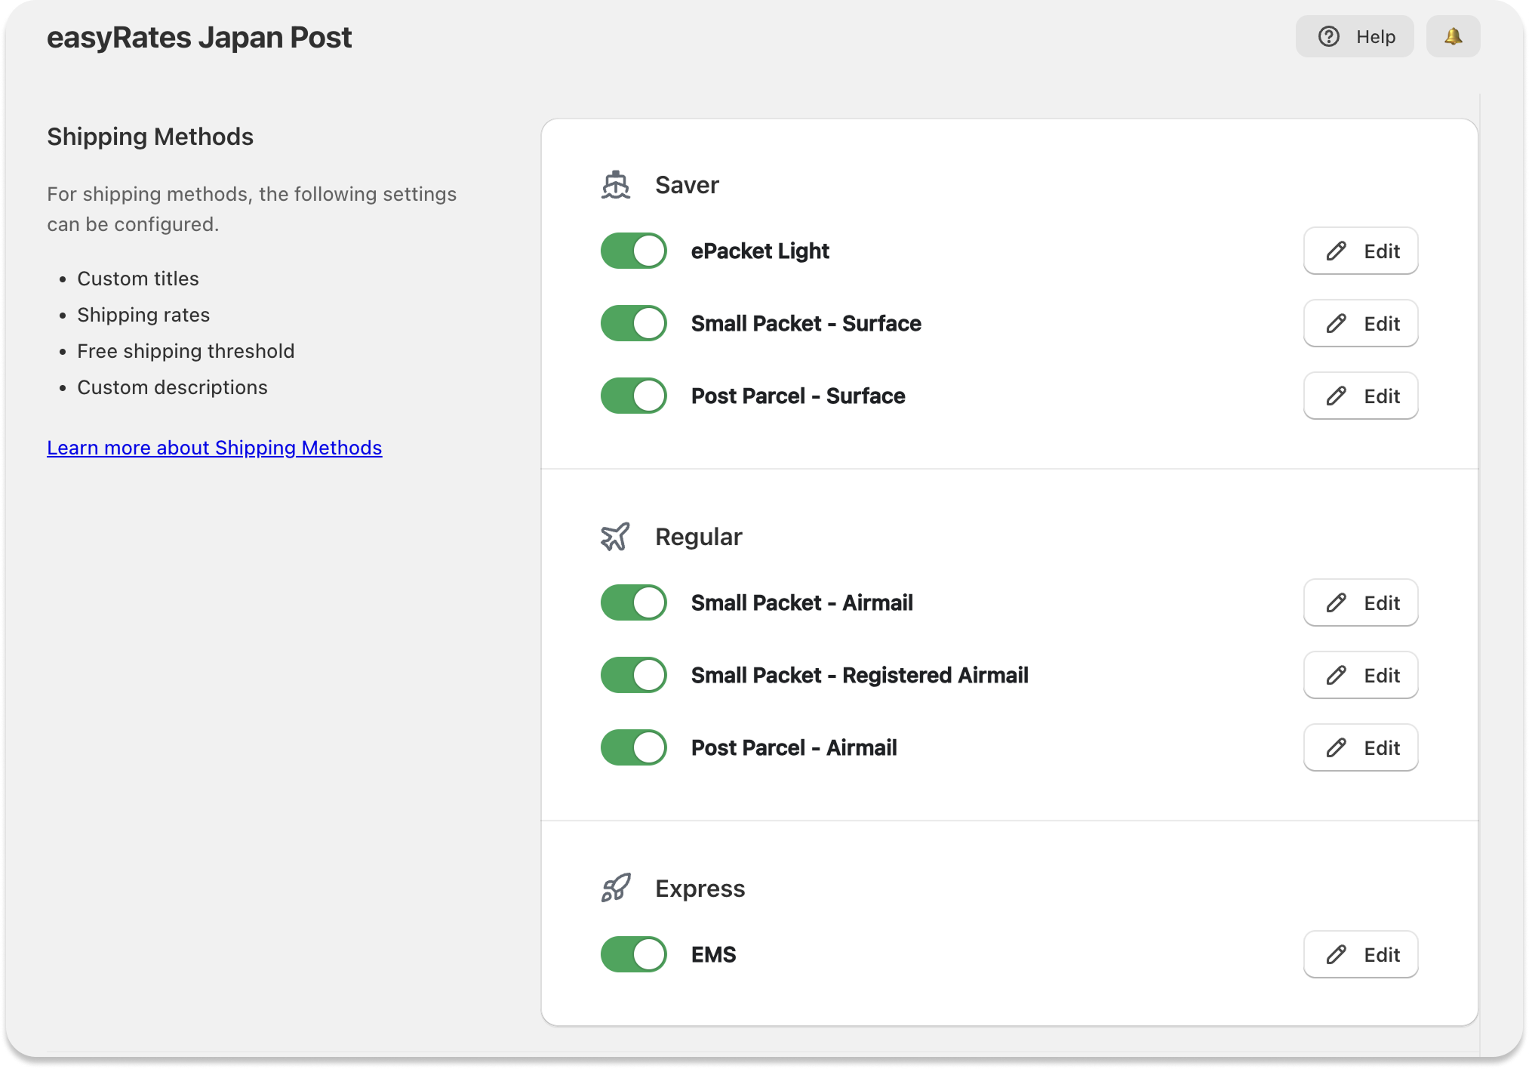Edit the EMS shipping method
This screenshot has width=1529, height=1069.
click(x=1361, y=954)
